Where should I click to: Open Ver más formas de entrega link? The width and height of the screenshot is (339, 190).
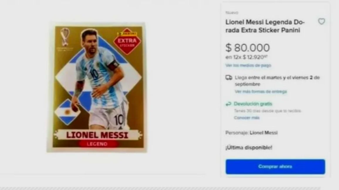(261, 91)
